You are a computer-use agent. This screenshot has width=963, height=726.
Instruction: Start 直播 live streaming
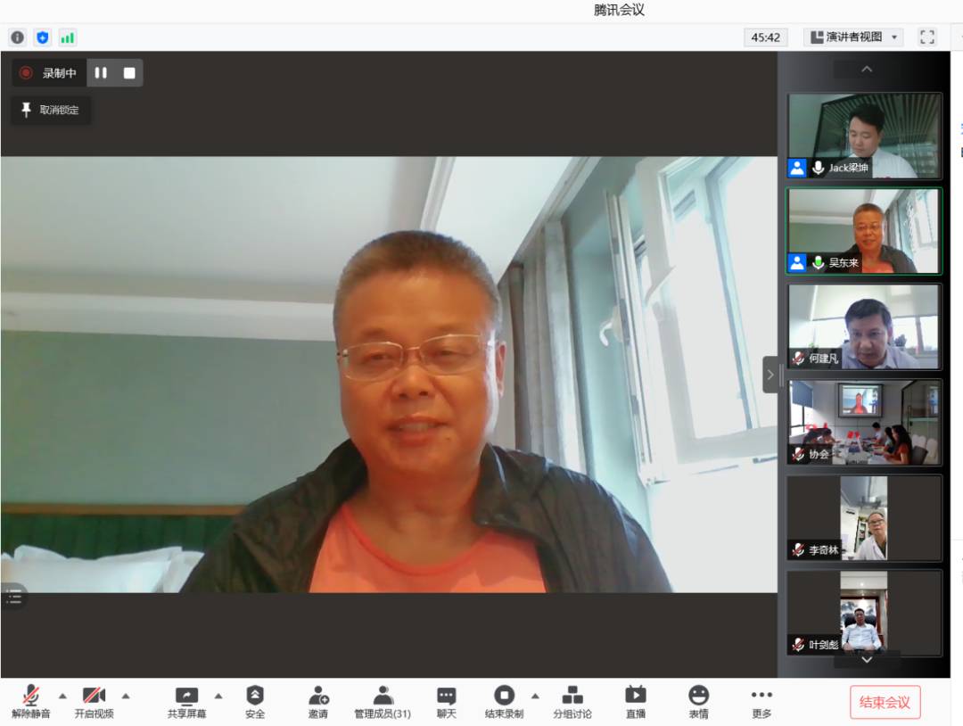coord(635,701)
